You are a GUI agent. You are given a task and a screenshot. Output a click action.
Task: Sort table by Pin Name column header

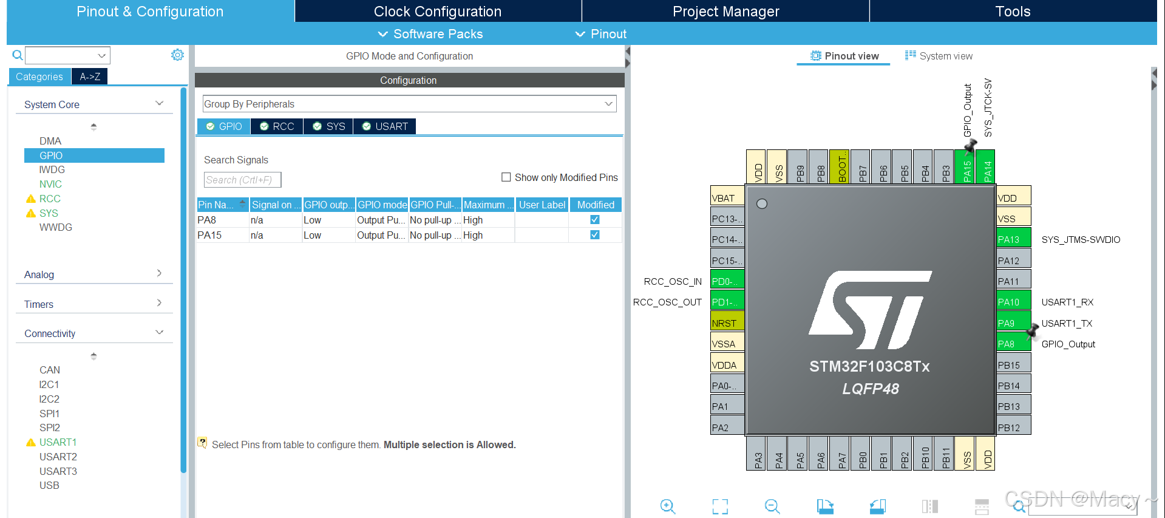[223, 205]
